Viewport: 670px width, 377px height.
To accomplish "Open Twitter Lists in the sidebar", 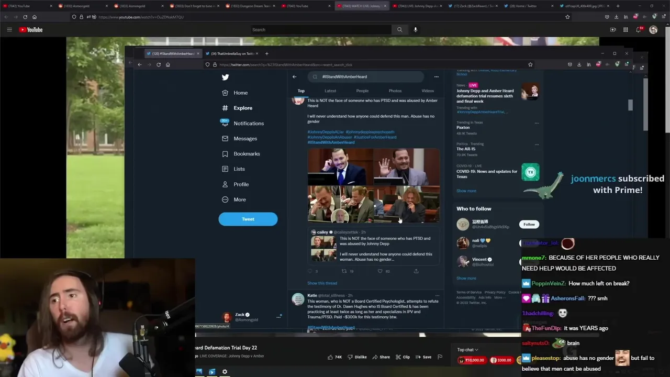I will pos(233,169).
